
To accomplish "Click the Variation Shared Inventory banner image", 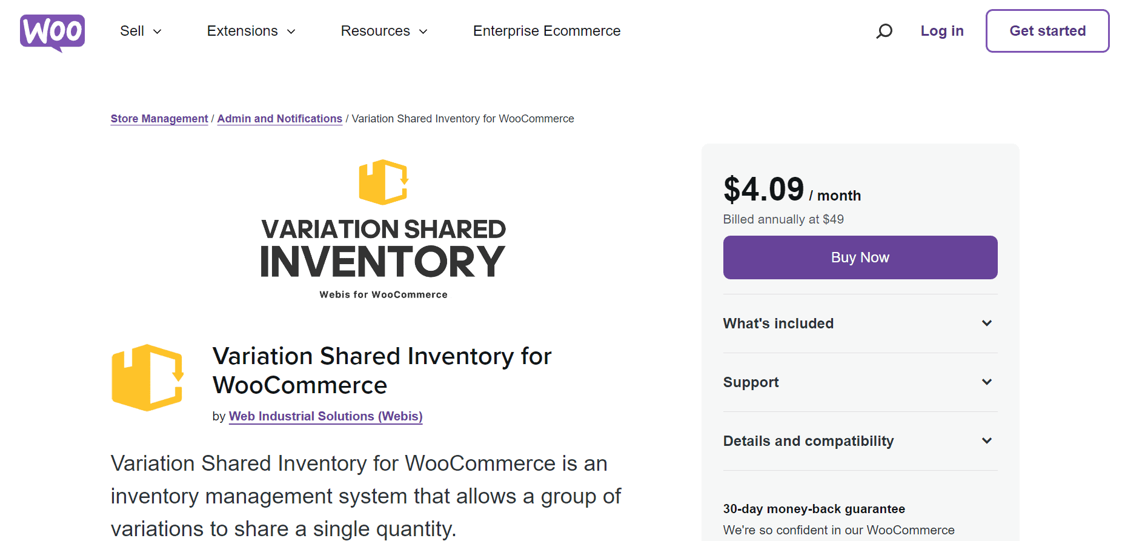I will coord(383,229).
